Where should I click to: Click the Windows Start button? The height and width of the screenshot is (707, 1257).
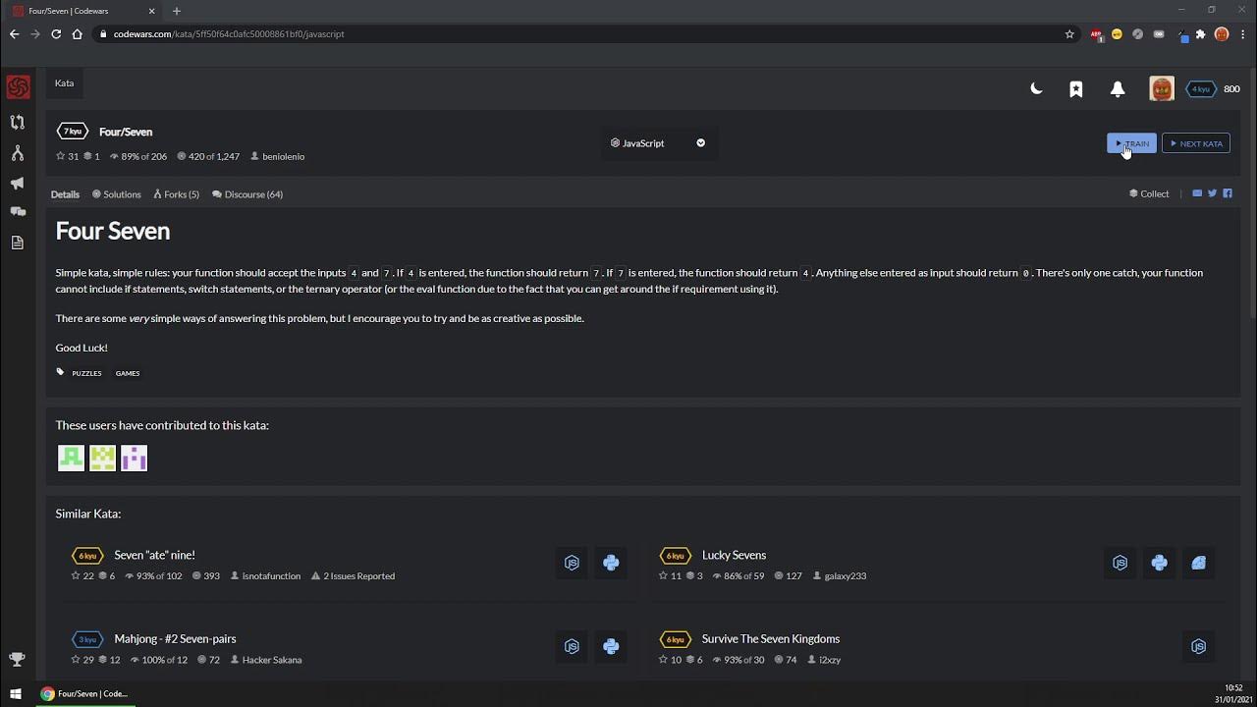coord(16,694)
